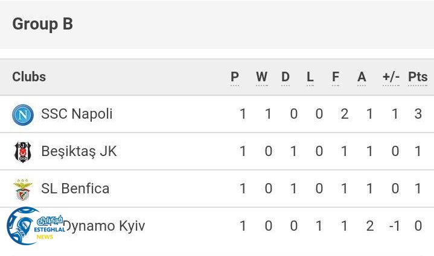
Task: Click the Pts column header
Action: pos(418,77)
